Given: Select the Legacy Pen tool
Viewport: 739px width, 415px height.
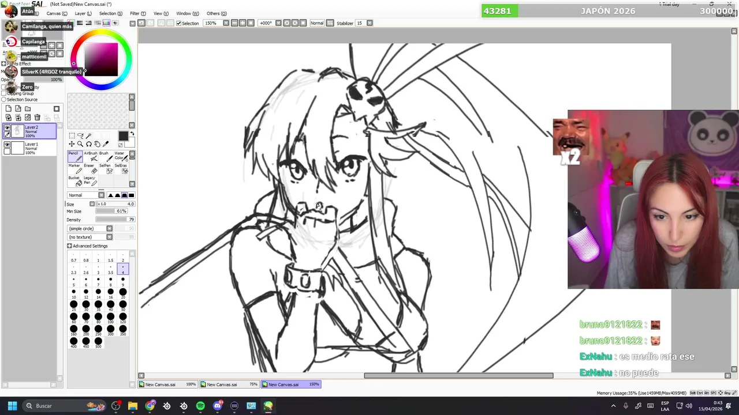Looking at the screenshot, I should 91,181.
